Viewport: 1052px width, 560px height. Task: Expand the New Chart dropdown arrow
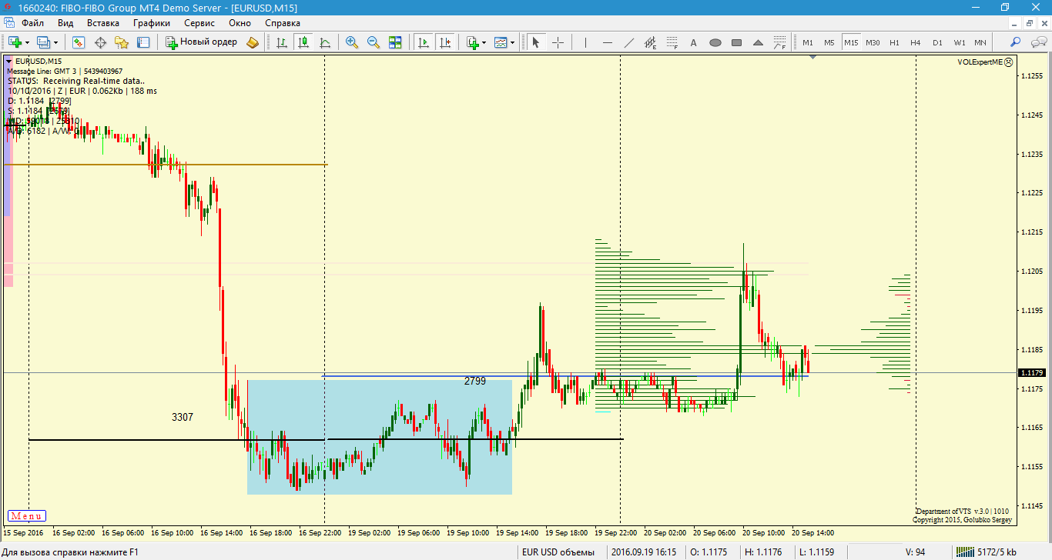point(27,42)
